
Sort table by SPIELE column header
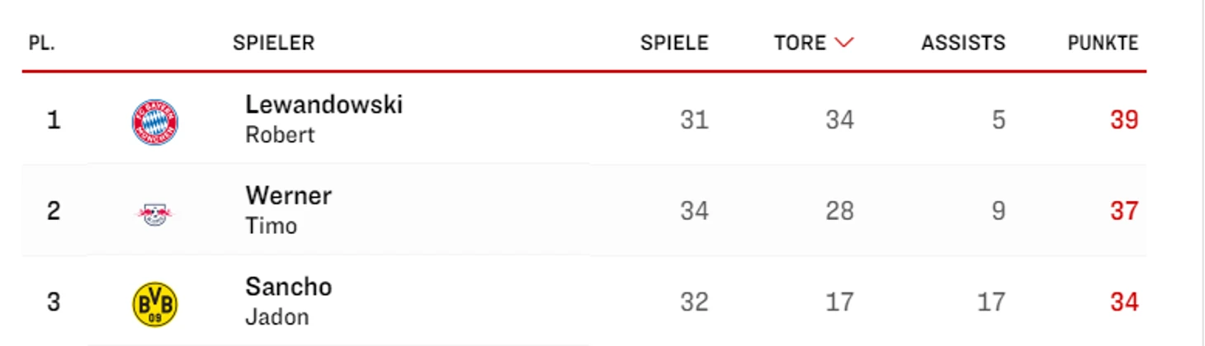tap(674, 43)
